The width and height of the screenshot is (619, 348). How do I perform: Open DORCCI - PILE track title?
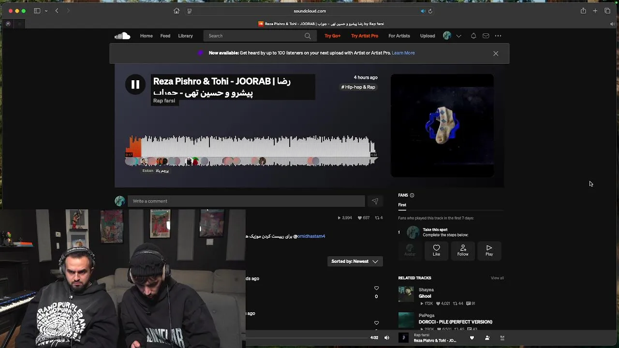[x=455, y=322]
